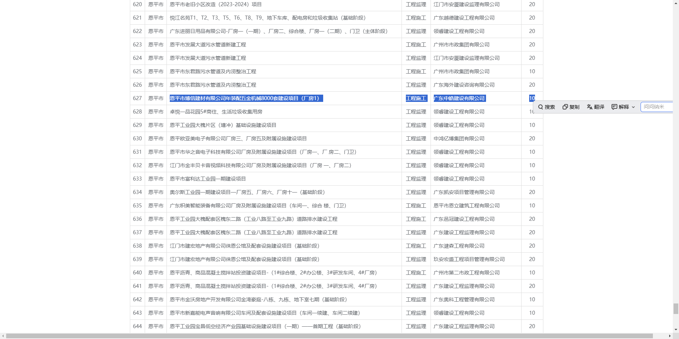The image size is (679, 339).
Task: Click the 恩平市恩立建筑工程有限公司 cell
Action: coord(466,206)
